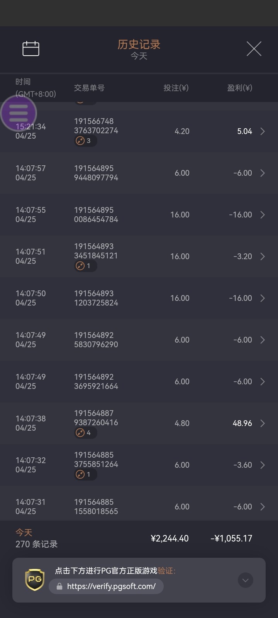The height and width of the screenshot is (618, 278).
Task: Expand the 48.96 profit record details
Action: coord(263,423)
